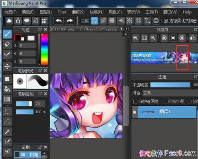
Task: Open the 表示(V) menu
Action: click(x=133, y=12)
